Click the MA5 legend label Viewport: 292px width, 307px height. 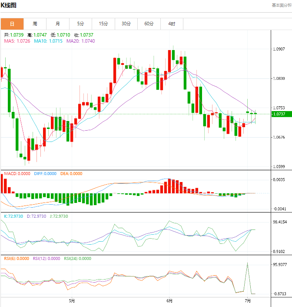17,41
